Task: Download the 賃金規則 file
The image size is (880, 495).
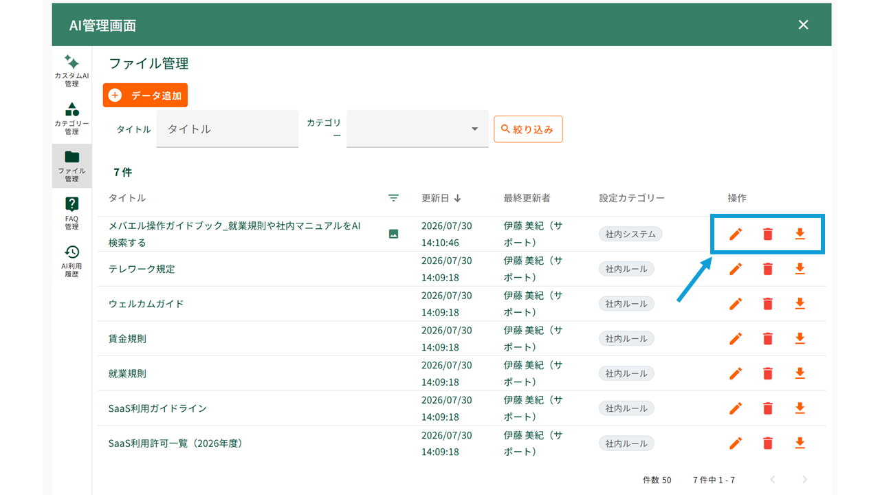Action: 800,338
